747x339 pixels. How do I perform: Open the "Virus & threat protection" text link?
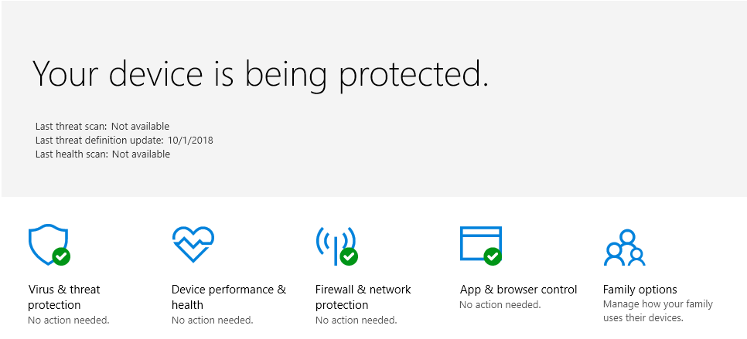[x=64, y=297]
